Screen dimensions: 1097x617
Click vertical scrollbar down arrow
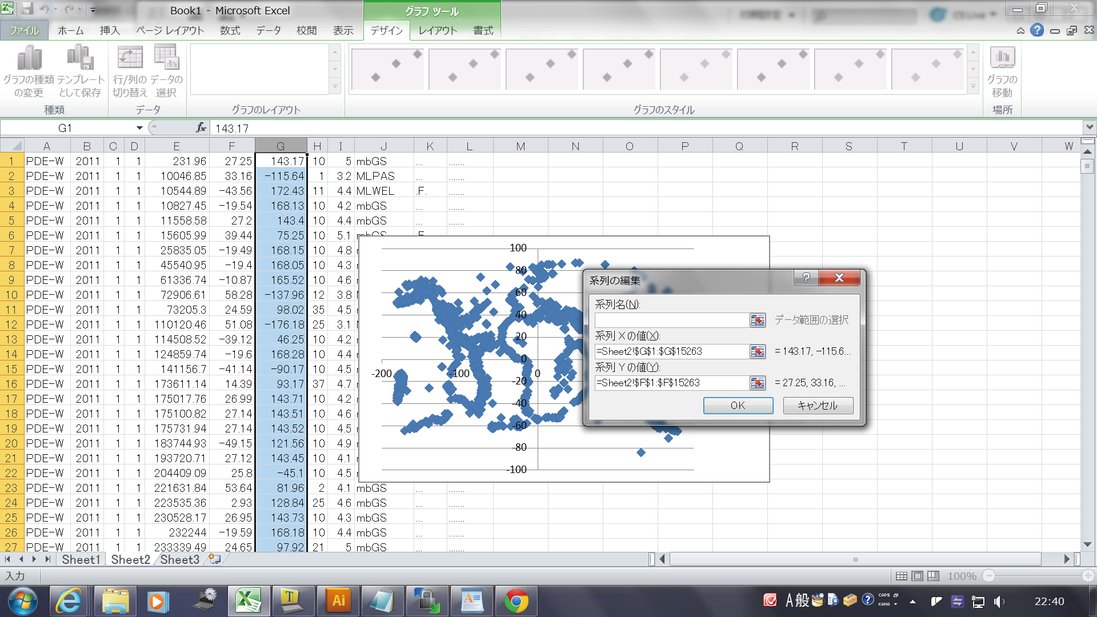(x=1087, y=545)
